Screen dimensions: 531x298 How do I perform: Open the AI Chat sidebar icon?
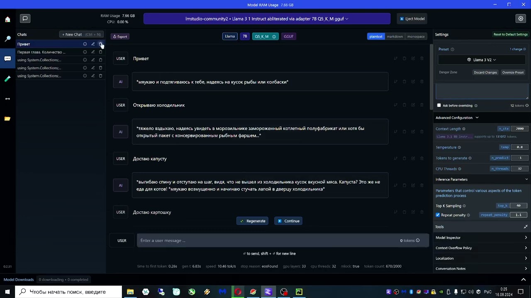pos(7,59)
